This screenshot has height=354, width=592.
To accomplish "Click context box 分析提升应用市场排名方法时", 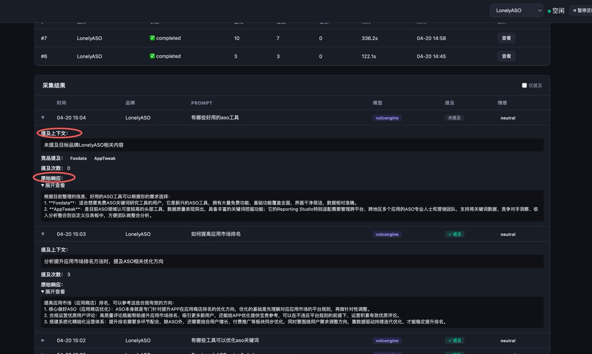I will [x=292, y=261].
